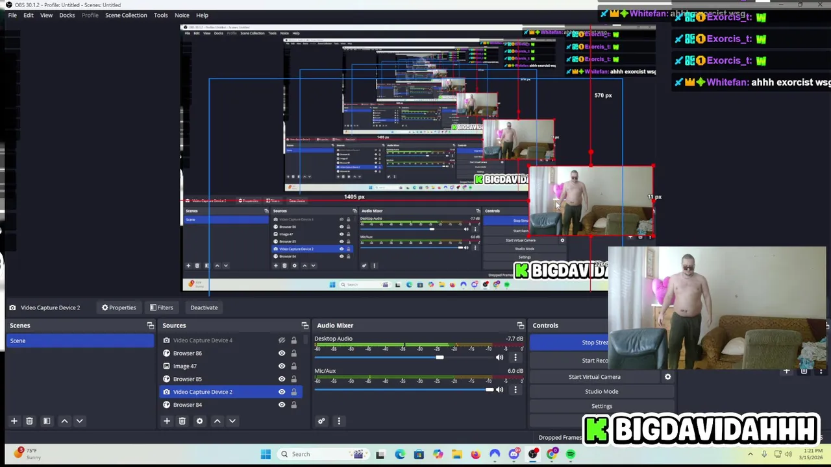Show Video Capture Device 4 source

[x=282, y=340]
